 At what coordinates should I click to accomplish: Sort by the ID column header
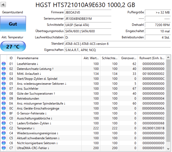(x=11, y=58)
